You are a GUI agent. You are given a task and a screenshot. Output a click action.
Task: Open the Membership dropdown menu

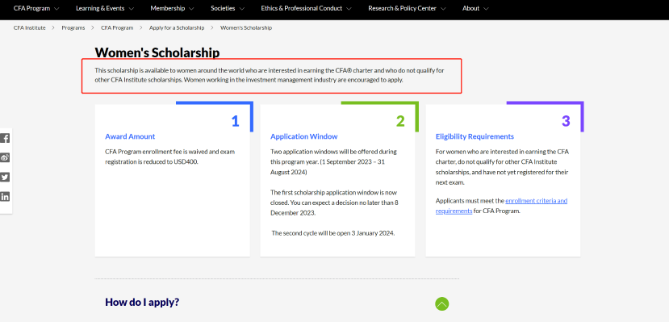172,8
